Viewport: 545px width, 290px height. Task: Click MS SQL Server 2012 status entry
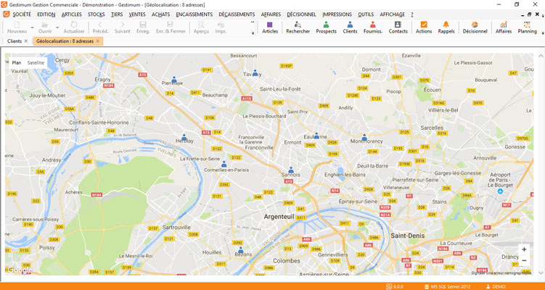tap(448, 286)
